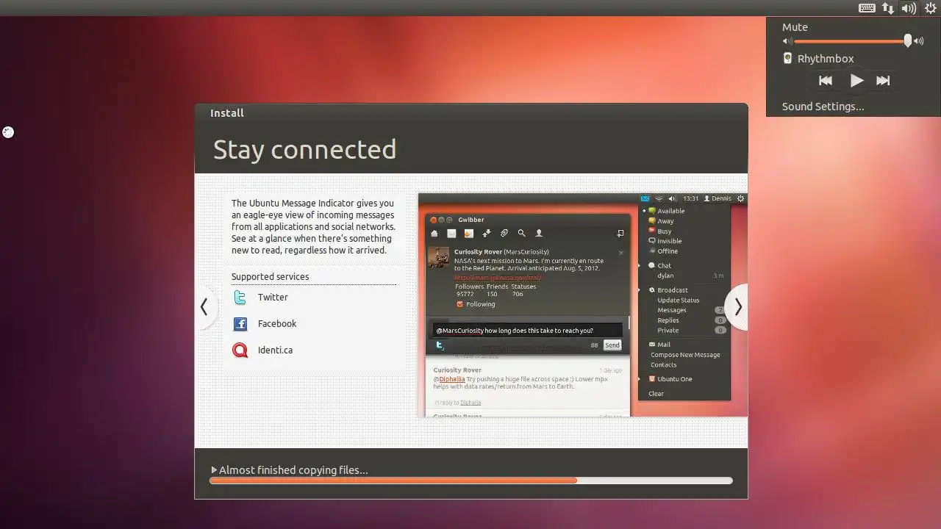The height and width of the screenshot is (529, 941).
Task: Close the sound menu via the panel speaker icon
Action: [909, 8]
